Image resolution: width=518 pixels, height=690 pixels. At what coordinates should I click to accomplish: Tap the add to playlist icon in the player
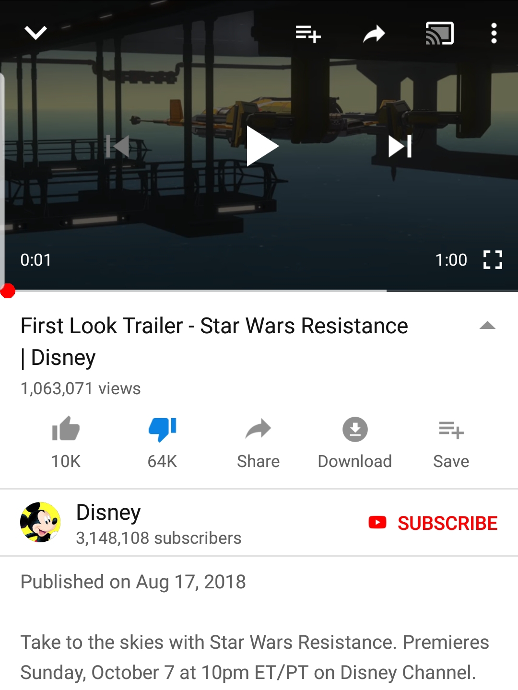coord(308,34)
